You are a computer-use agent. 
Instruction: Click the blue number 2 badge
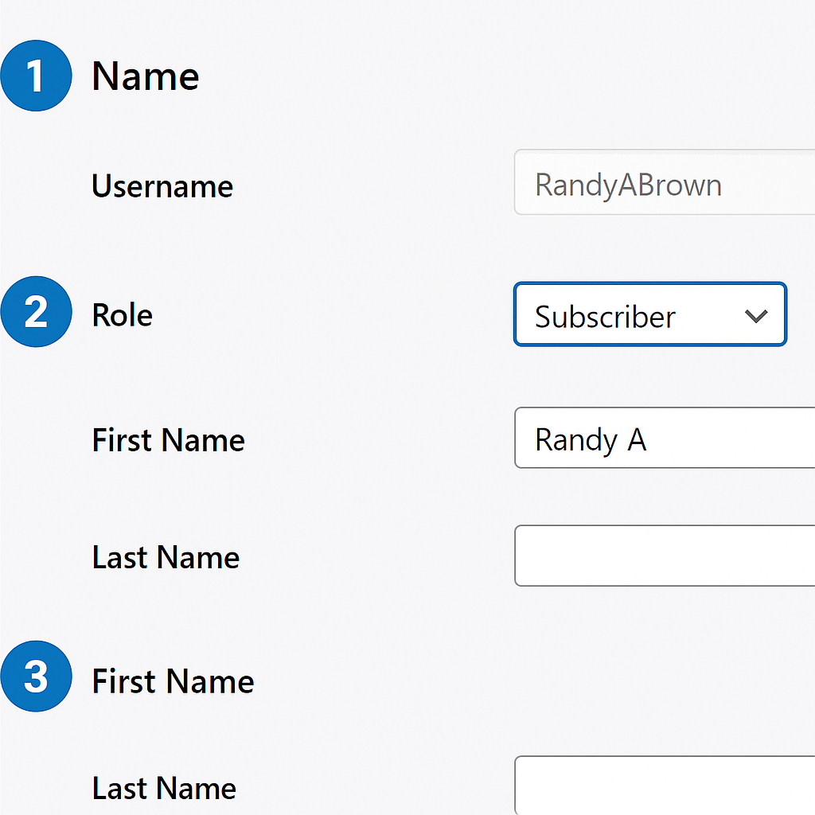pos(36,312)
